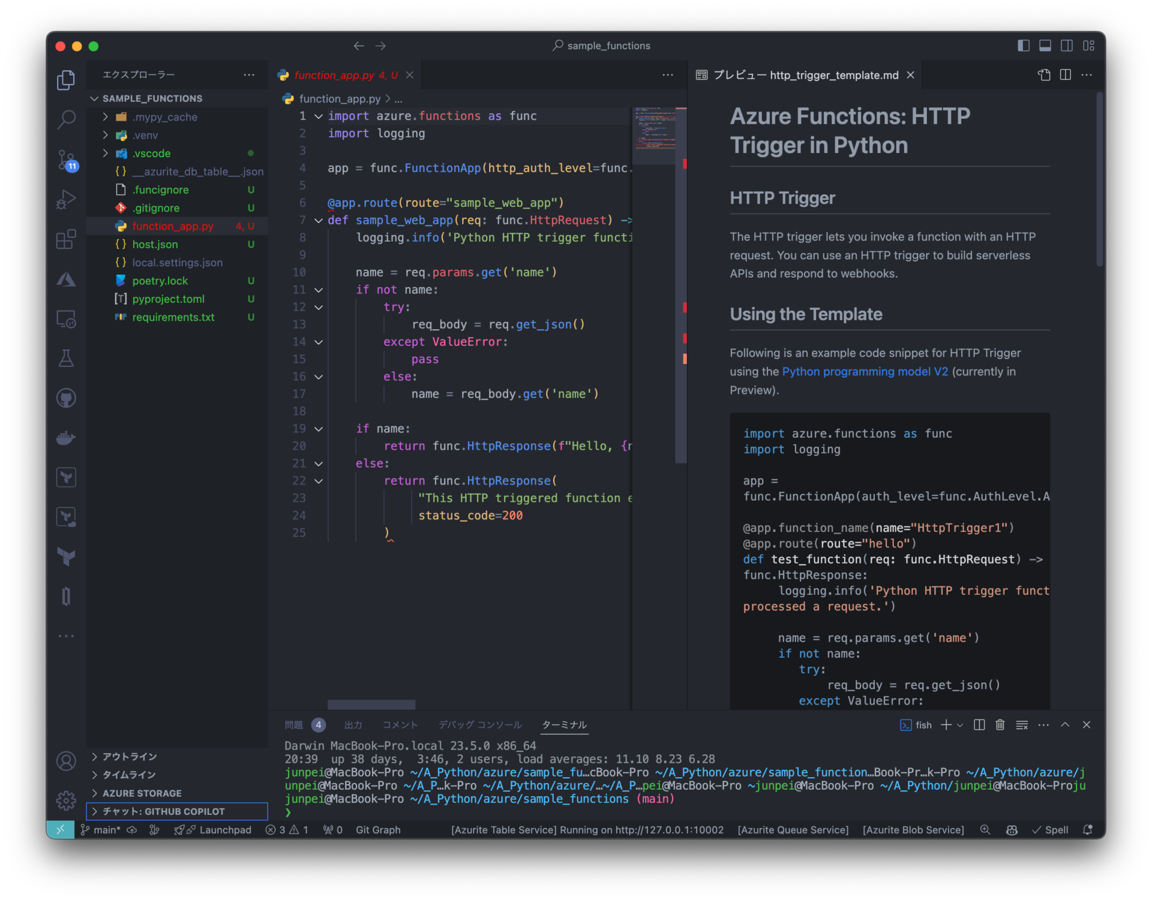Kill the active terminal with the trash icon

pyautogui.click(x=1000, y=724)
